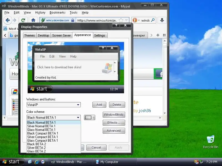
Task: Choose Black BETA 2 from the list
Action: click(x=54, y=144)
